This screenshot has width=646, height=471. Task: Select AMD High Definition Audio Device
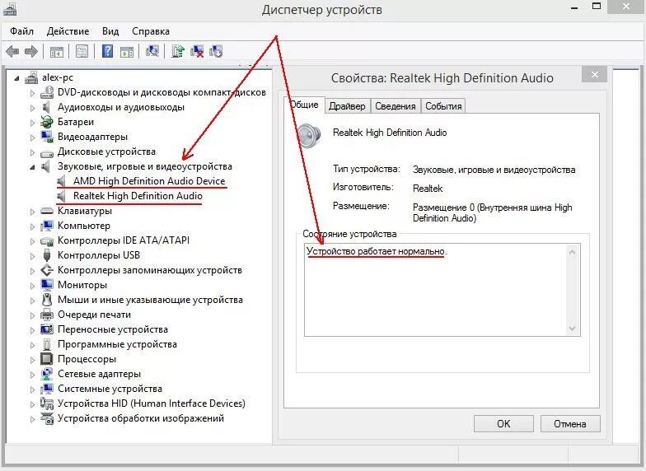tap(149, 181)
